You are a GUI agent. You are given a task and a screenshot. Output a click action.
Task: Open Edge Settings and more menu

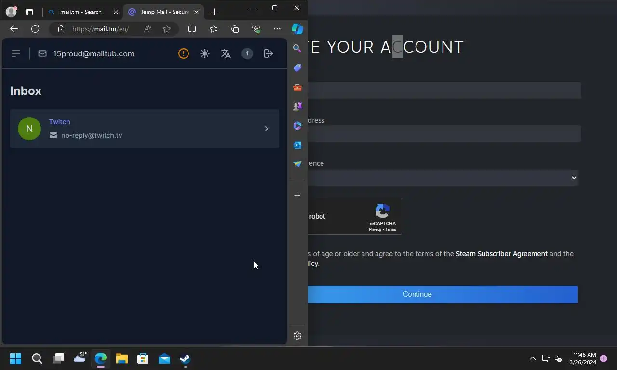(x=277, y=29)
